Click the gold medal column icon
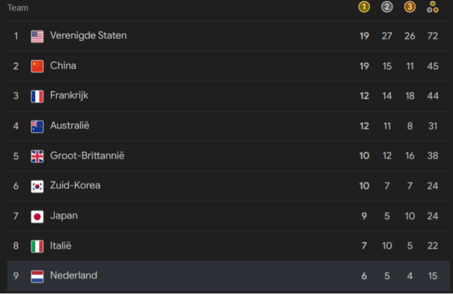Image resolution: width=453 pixels, height=294 pixels. tap(364, 7)
